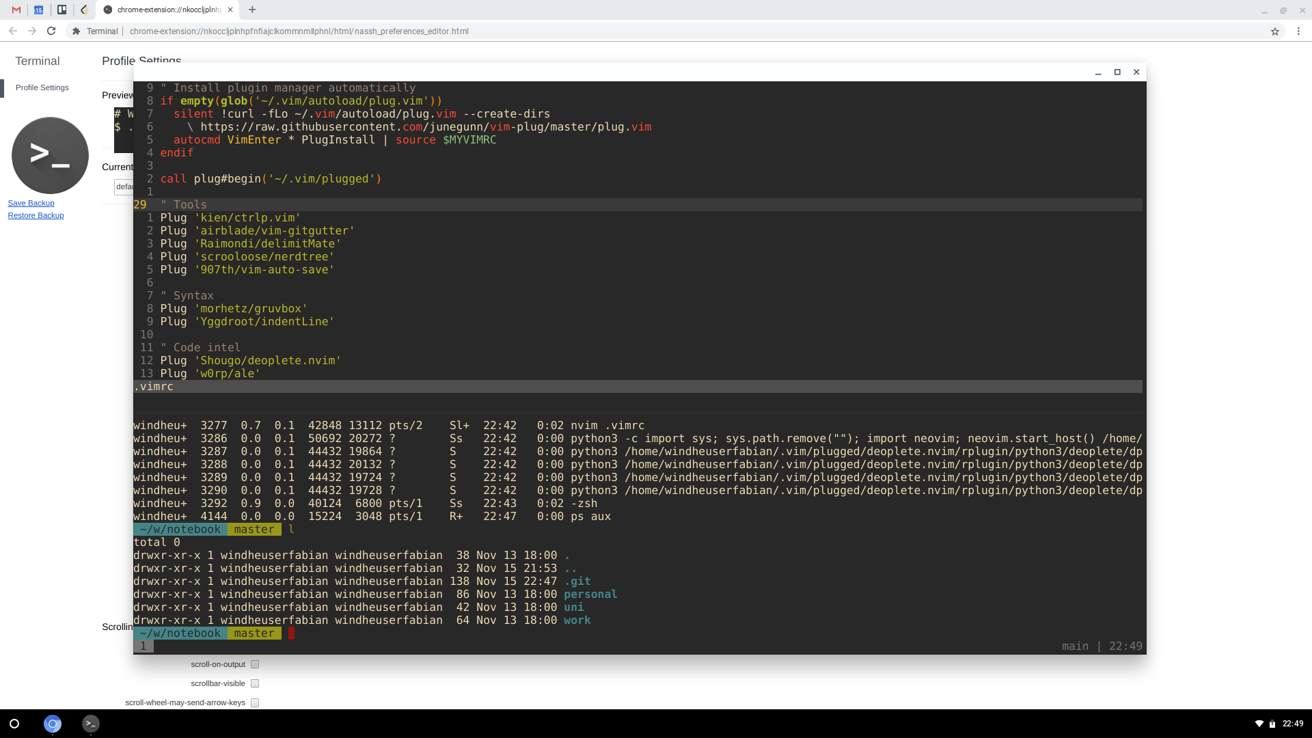Select Profile Settings in sidebar
1312x738 pixels.
click(42, 87)
